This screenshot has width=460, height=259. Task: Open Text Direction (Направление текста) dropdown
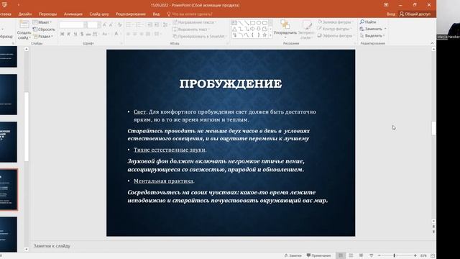(x=195, y=22)
